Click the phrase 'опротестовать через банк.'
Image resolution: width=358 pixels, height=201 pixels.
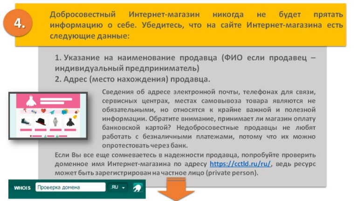(x=145, y=145)
